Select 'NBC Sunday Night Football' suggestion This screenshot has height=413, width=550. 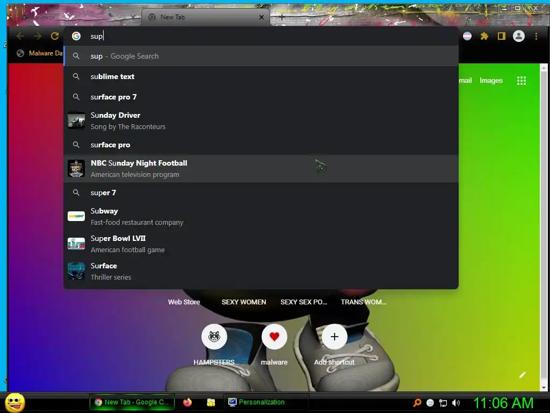(x=261, y=168)
